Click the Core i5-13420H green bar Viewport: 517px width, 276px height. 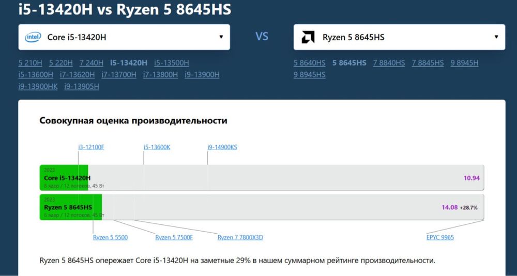click(64, 177)
